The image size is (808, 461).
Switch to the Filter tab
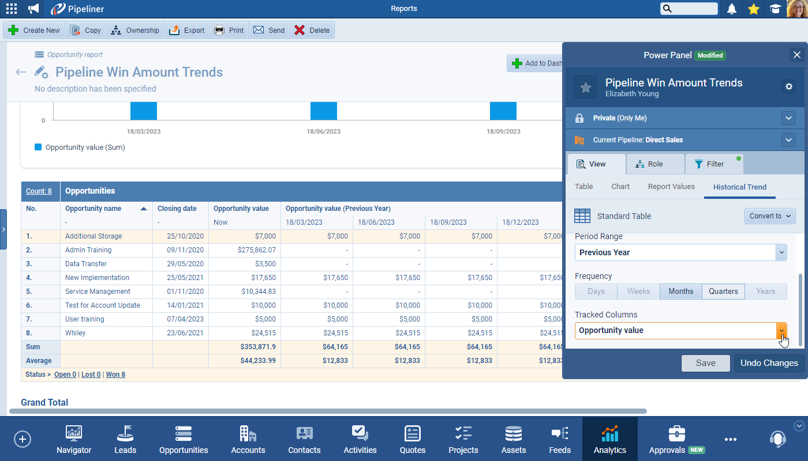714,164
